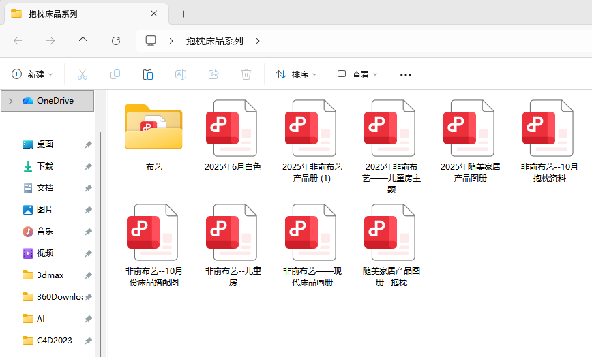Add a new tab with plus button
This screenshot has height=357, width=592.
pyautogui.click(x=184, y=14)
